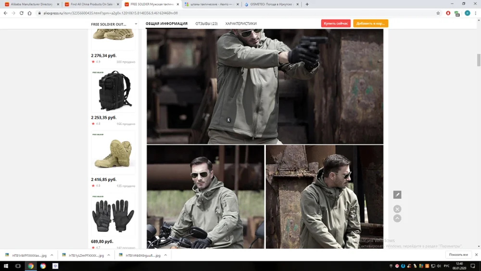
Task: Open the tan tactical boots thumbnail
Action: click(x=113, y=153)
